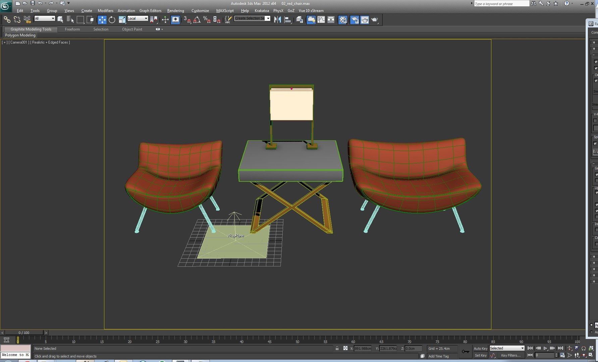Toggle the 3D Snaps icon
This screenshot has height=362, width=598.
pos(187,20)
